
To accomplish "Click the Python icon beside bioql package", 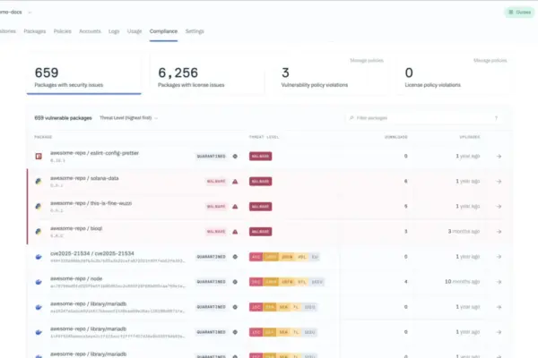I will pyautogui.click(x=39, y=232).
